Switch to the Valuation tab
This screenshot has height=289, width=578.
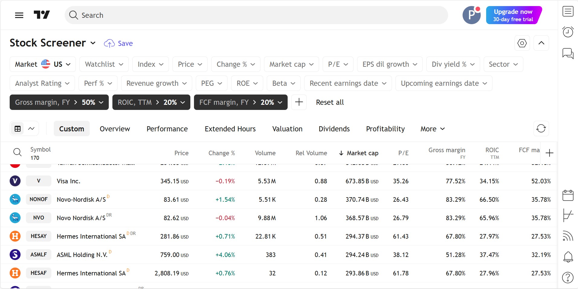tap(287, 129)
